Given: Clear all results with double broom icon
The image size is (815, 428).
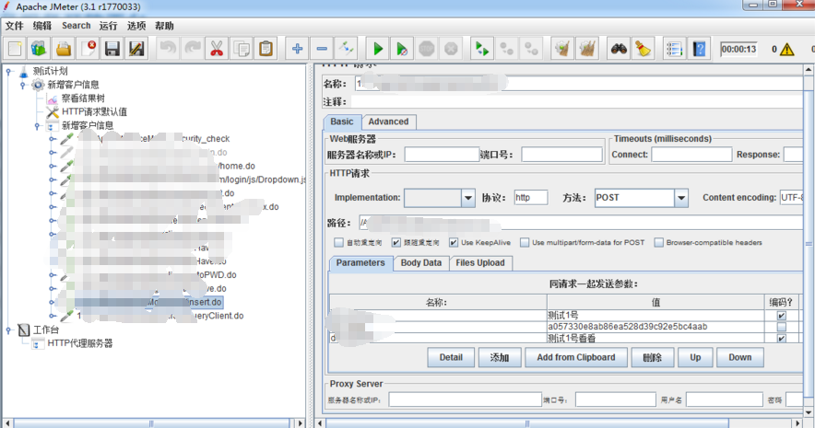Looking at the screenshot, I should point(587,49).
